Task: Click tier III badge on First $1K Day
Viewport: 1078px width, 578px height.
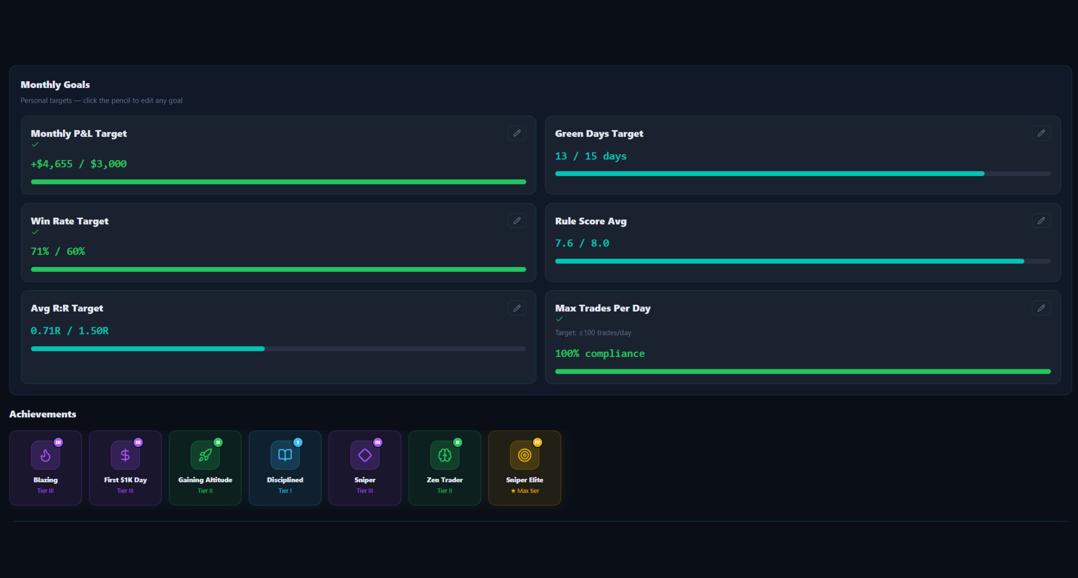Action: pos(138,442)
